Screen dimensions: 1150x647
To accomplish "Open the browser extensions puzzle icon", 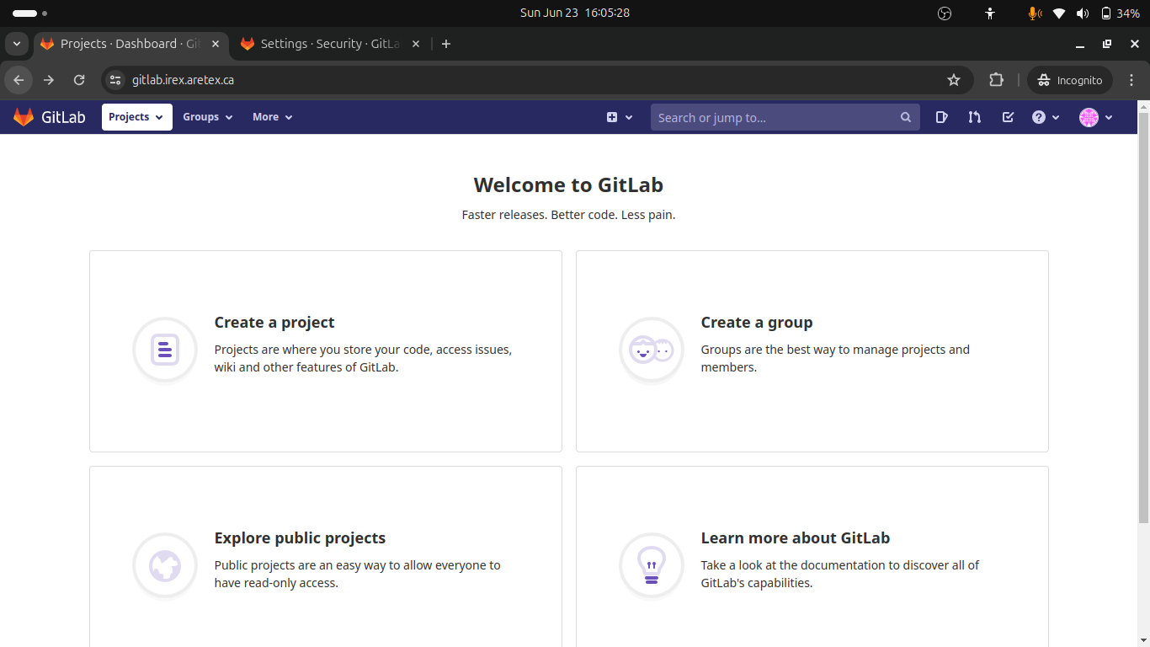I will click(x=996, y=80).
